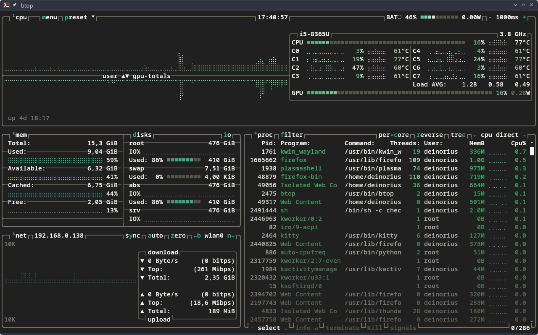
Task: Open the btop menu
Action: tap(49, 17)
